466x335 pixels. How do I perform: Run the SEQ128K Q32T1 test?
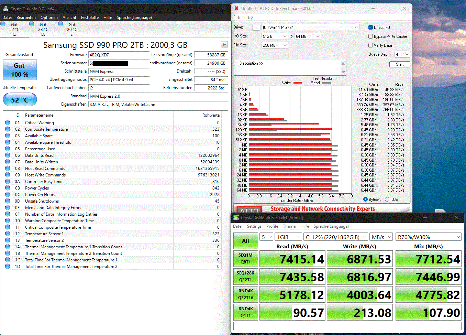(245, 276)
